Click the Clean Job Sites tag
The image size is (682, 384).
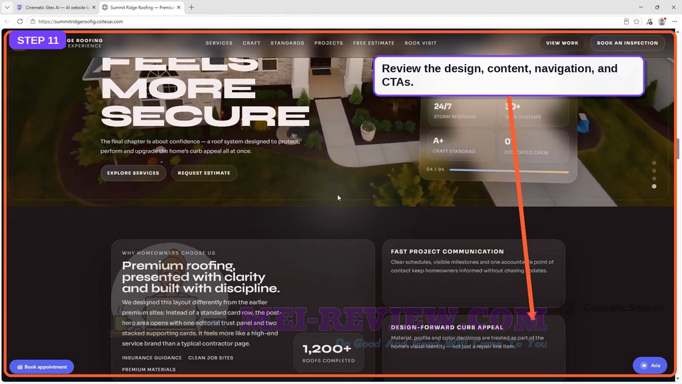tap(210, 358)
